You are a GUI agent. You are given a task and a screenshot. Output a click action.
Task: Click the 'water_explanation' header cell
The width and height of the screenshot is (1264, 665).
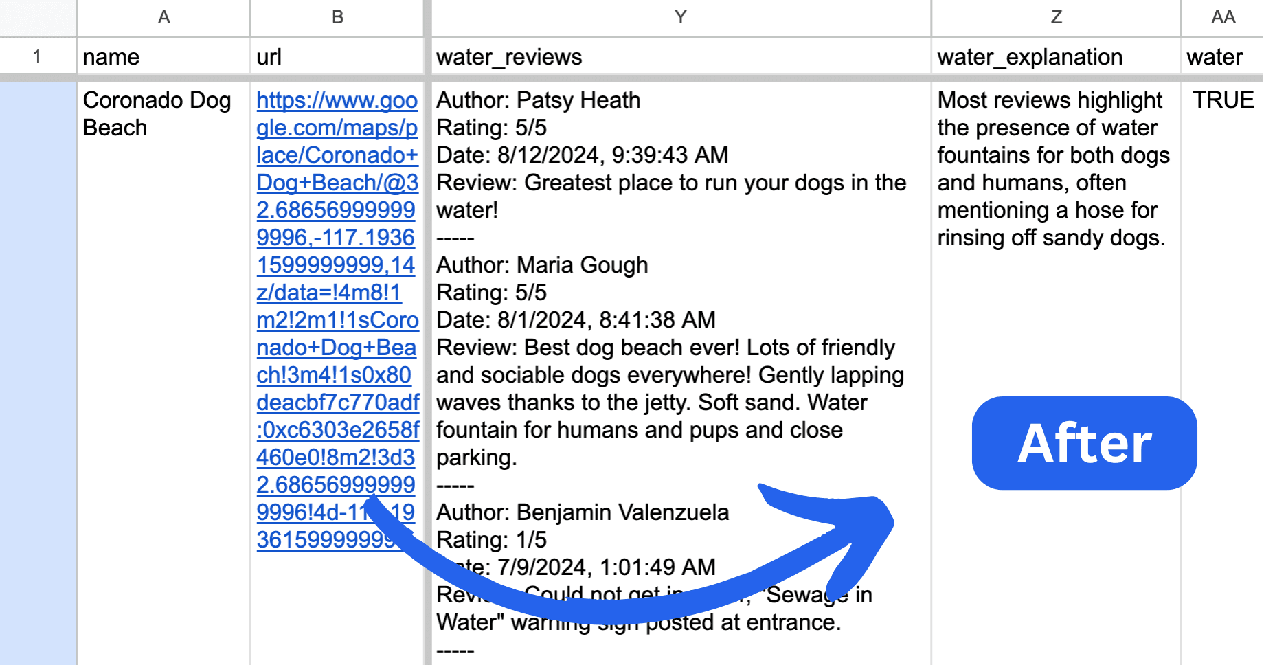coord(1056,56)
